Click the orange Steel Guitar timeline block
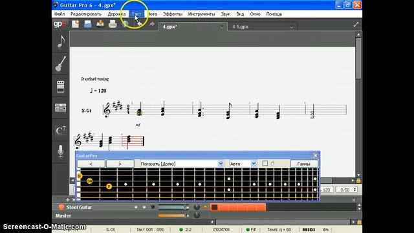The height and width of the screenshot is (233, 414). click(x=237, y=207)
